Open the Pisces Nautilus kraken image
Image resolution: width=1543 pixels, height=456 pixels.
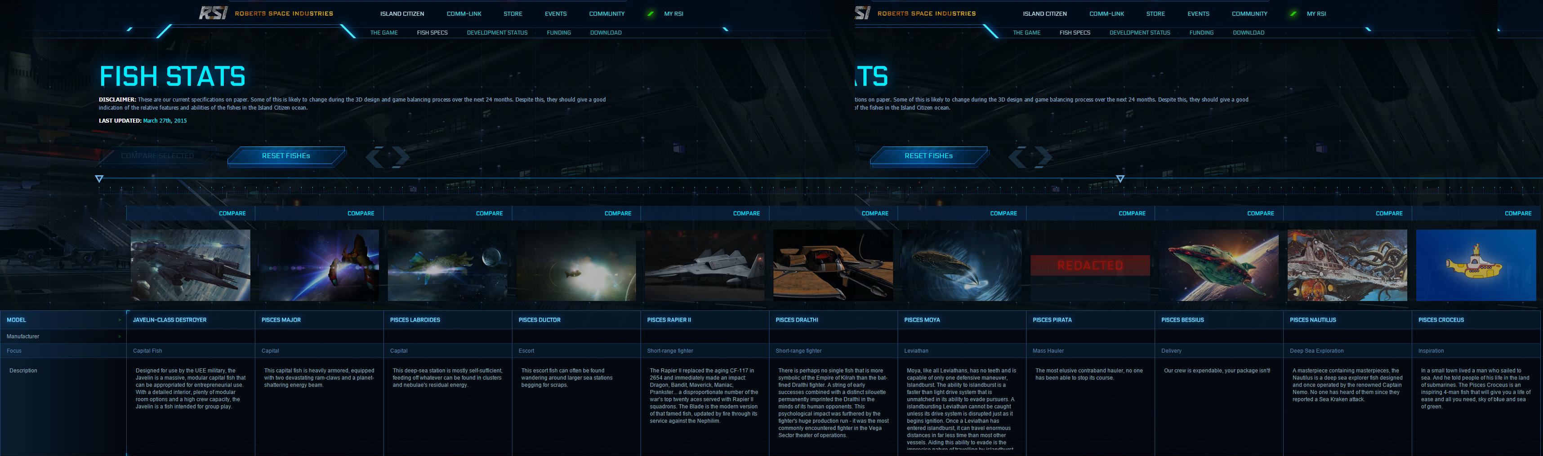pyautogui.click(x=1348, y=265)
